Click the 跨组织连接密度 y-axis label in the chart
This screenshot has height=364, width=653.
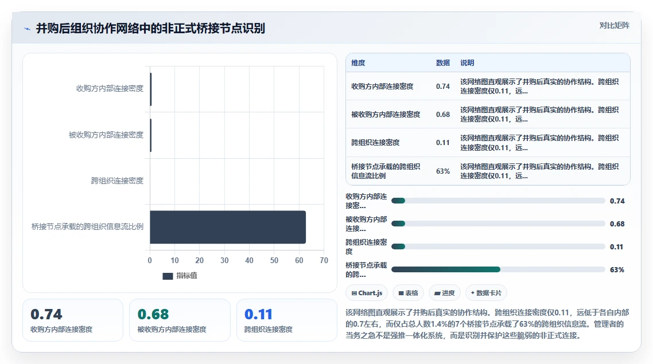[117, 181]
